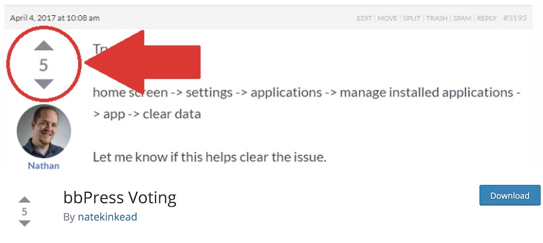Click the REPLY action link
The image size is (543, 243).
487,18
